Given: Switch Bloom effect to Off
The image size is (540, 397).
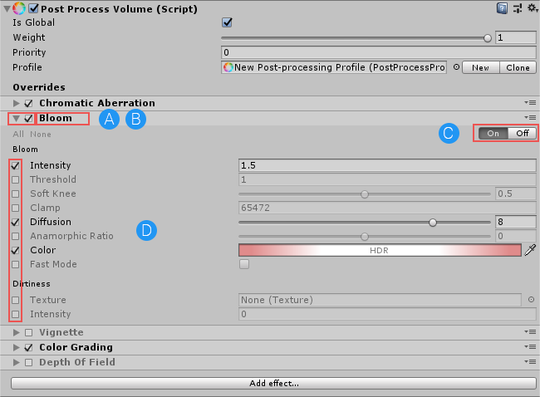Looking at the screenshot, I should (522, 133).
